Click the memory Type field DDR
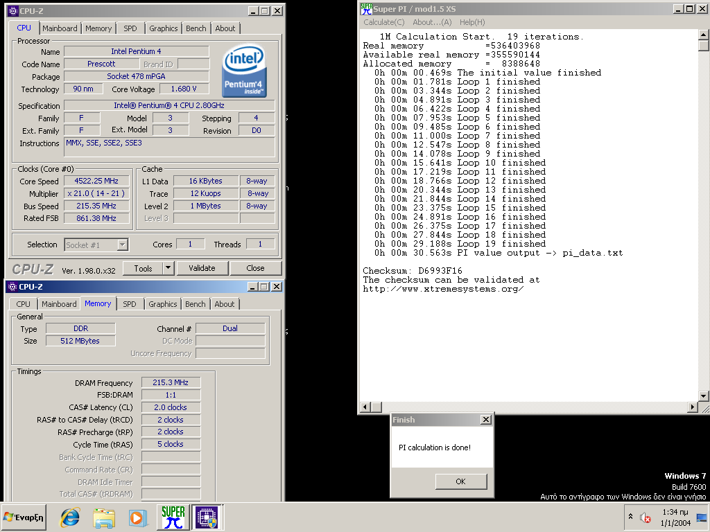 coord(80,328)
